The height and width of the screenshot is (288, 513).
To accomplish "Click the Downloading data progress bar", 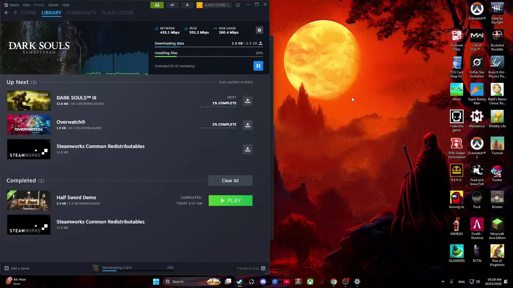I will (209, 47).
